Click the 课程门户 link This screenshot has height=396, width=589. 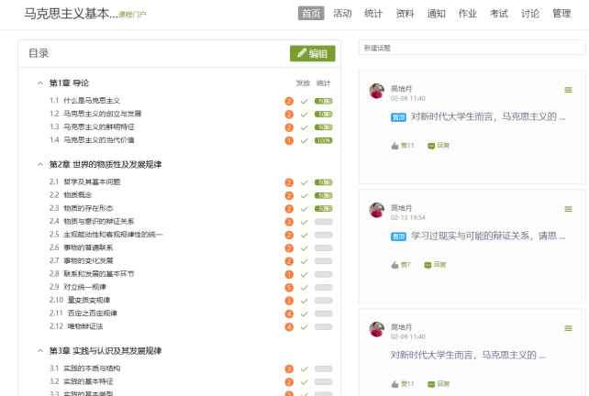132,15
